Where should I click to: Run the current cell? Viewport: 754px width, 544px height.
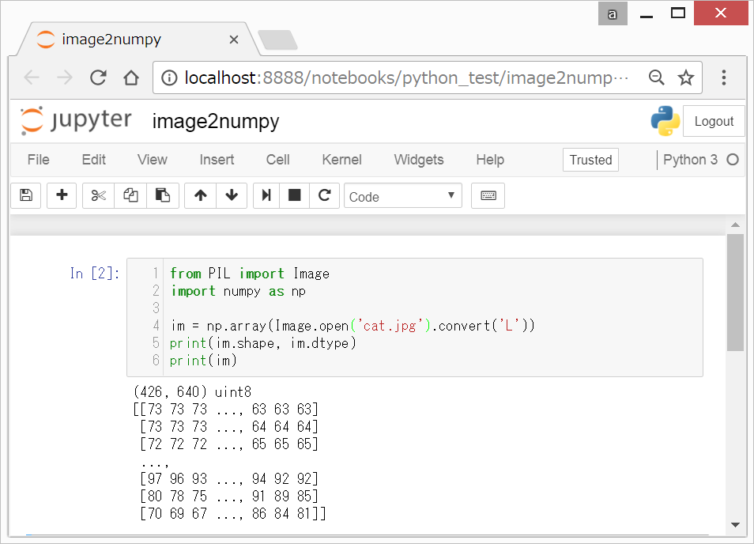point(266,196)
